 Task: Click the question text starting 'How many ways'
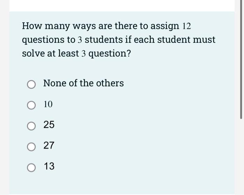tap(119, 39)
